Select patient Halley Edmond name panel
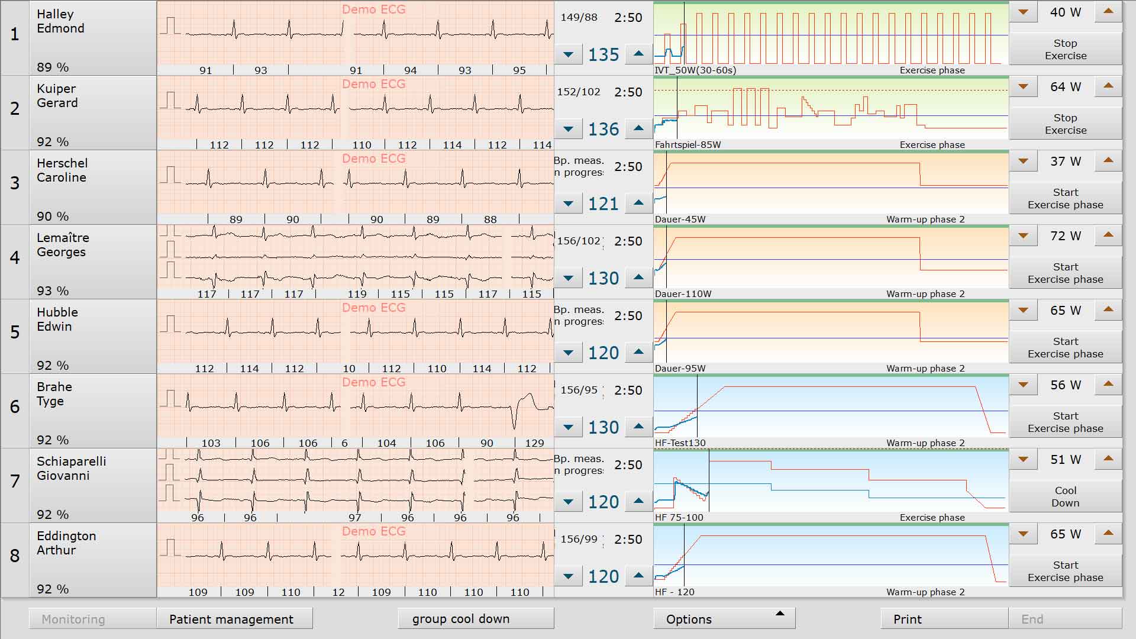 point(93,38)
